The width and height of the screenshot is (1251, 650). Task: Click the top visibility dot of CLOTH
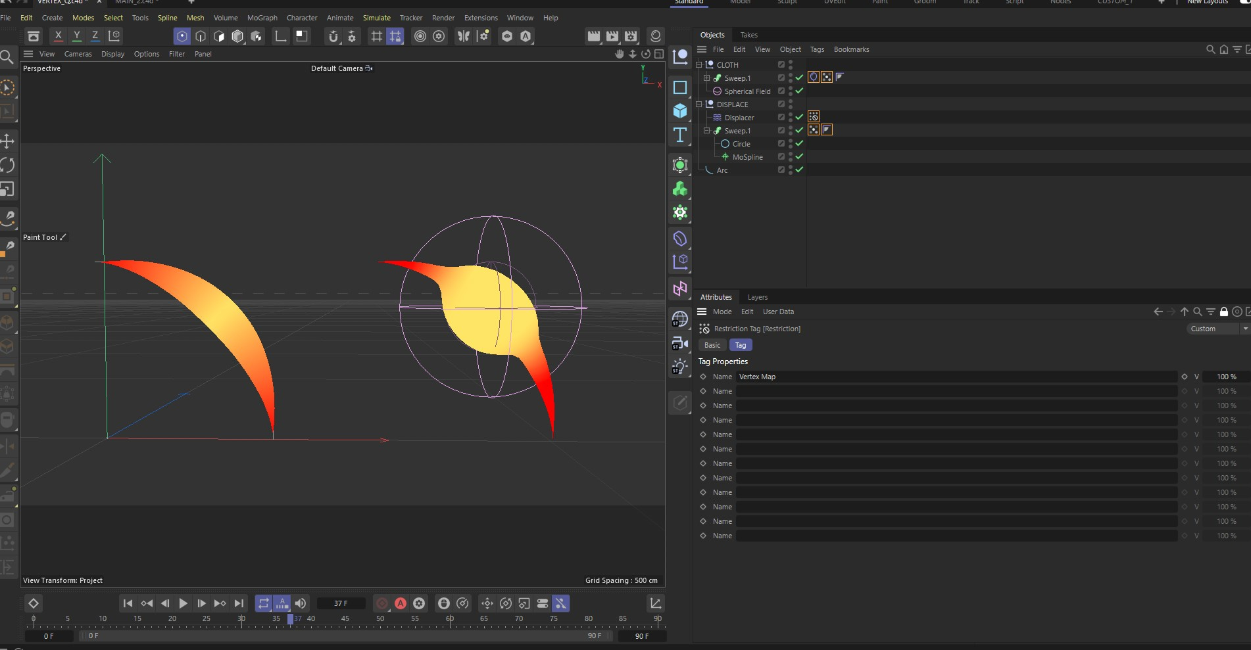(791, 63)
